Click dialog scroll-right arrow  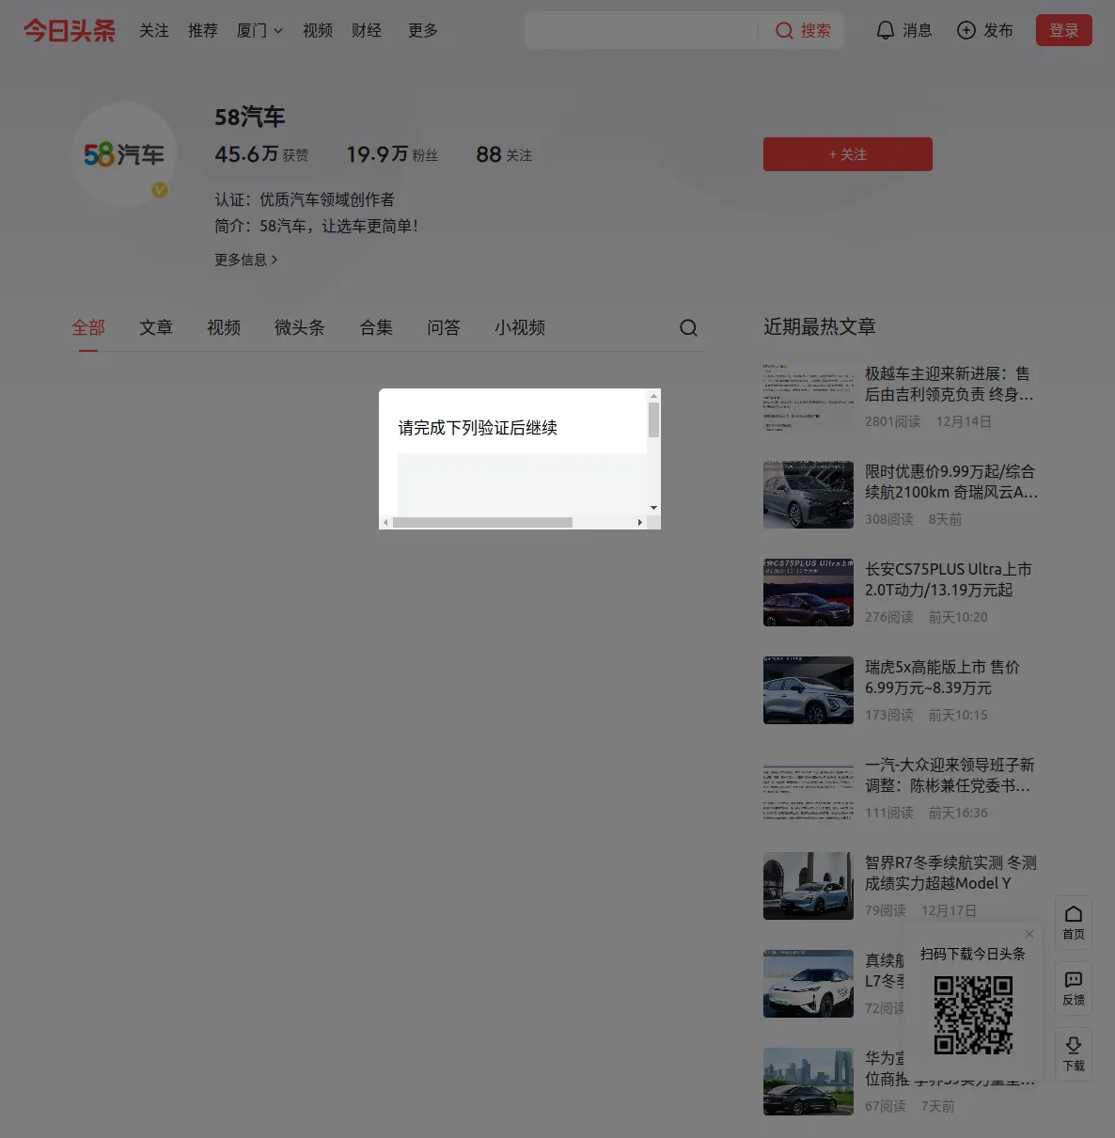(x=640, y=522)
